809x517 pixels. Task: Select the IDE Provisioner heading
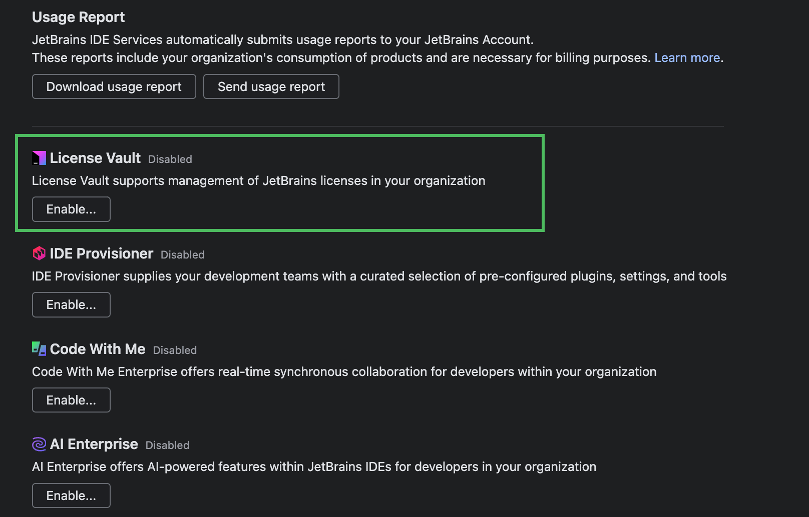click(x=101, y=253)
